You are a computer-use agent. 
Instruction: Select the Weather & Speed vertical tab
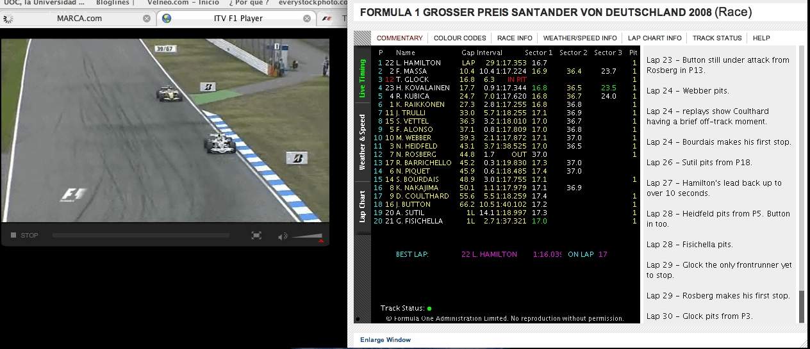coord(362,143)
